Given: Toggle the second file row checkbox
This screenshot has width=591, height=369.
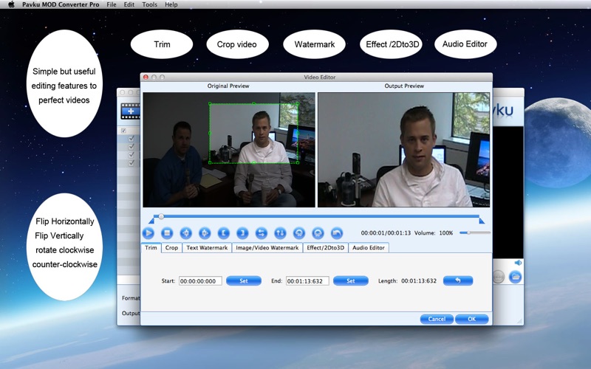Looking at the screenshot, I should [x=131, y=147].
